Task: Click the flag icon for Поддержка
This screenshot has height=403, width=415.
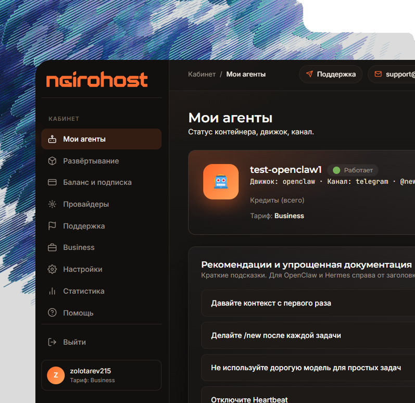Action: [52, 226]
